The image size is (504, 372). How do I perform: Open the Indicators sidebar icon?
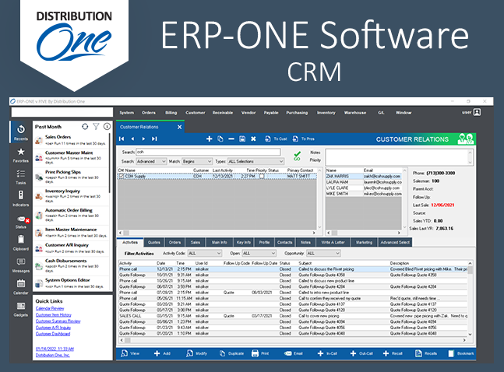coord(21,198)
